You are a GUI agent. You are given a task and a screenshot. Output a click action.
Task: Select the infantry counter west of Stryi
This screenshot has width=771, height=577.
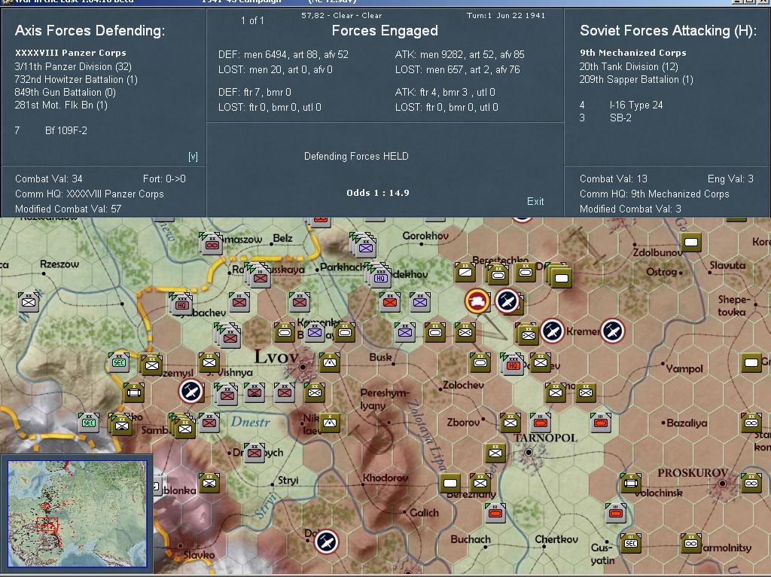tap(209, 482)
